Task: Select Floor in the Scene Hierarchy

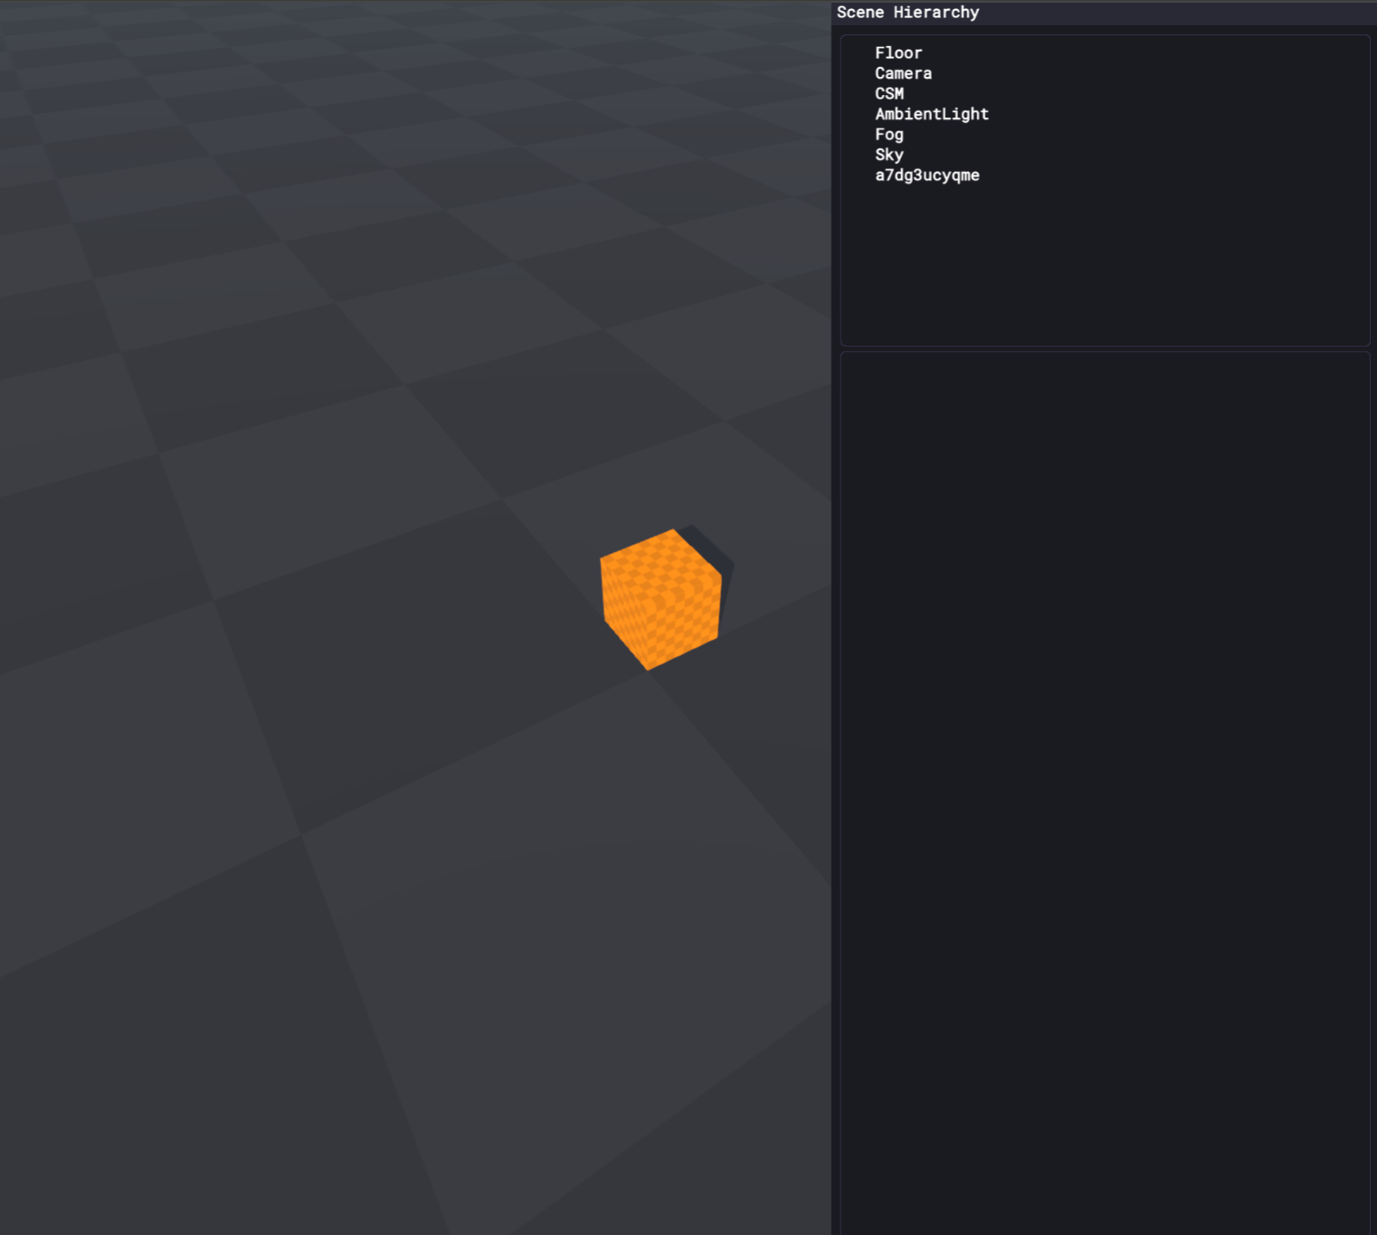Action: coord(897,53)
